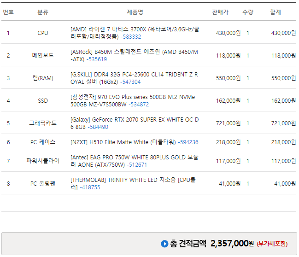Click the 41,000원 total in the 합계 column

click(x=285, y=184)
